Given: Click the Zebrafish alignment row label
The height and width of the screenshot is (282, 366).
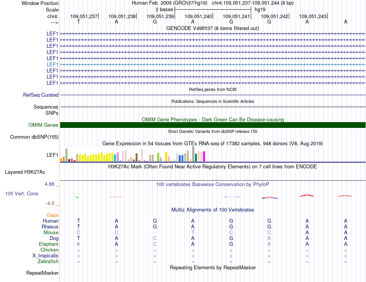Looking at the screenshot, I should (48, 262).
